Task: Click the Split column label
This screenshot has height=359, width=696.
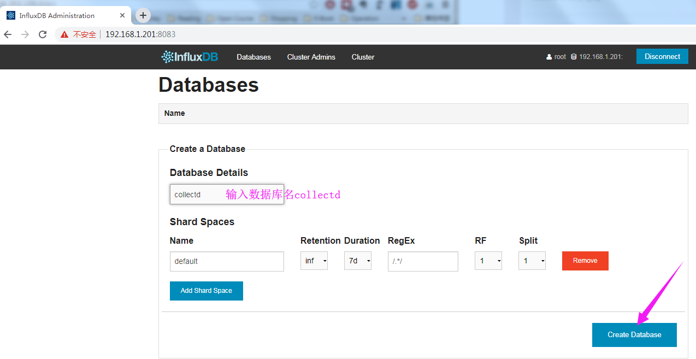Action: pyautogui.click(x=528, y=240)
